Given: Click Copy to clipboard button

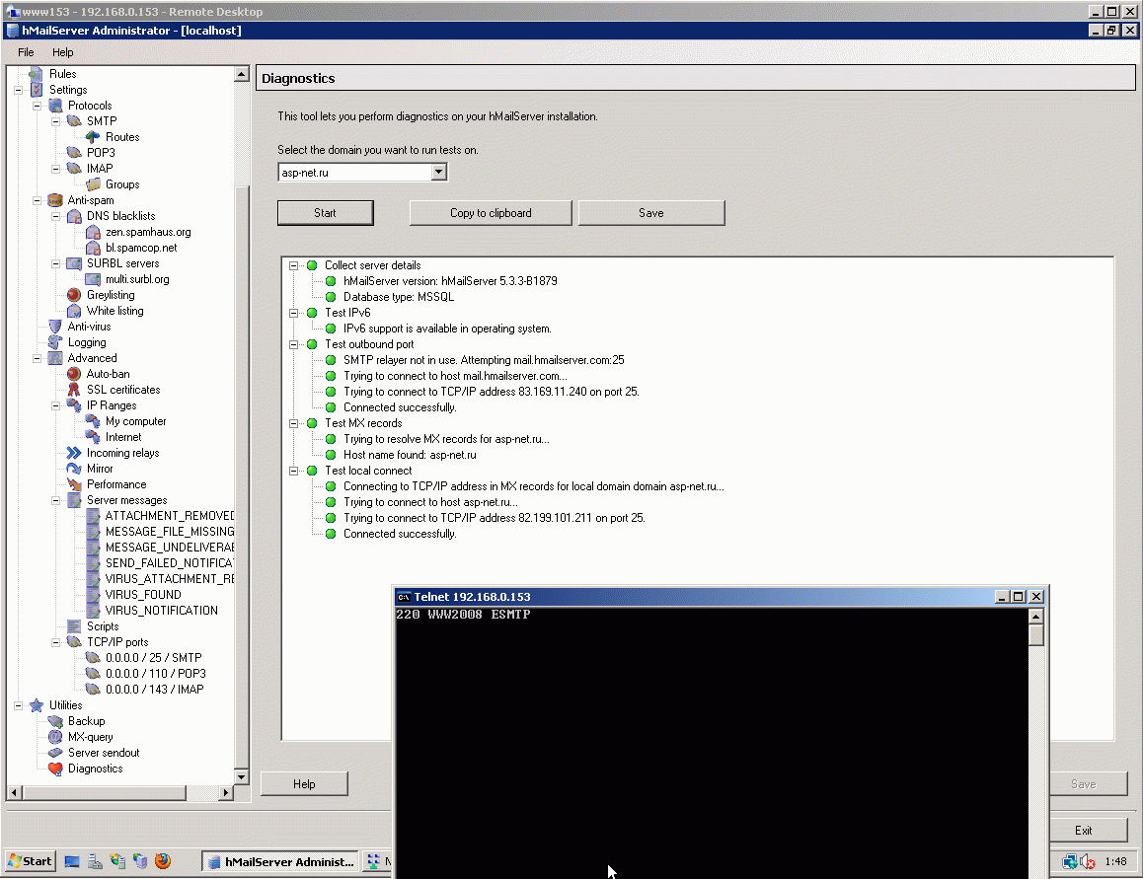Looking at the screenshot, I should 491,213.
